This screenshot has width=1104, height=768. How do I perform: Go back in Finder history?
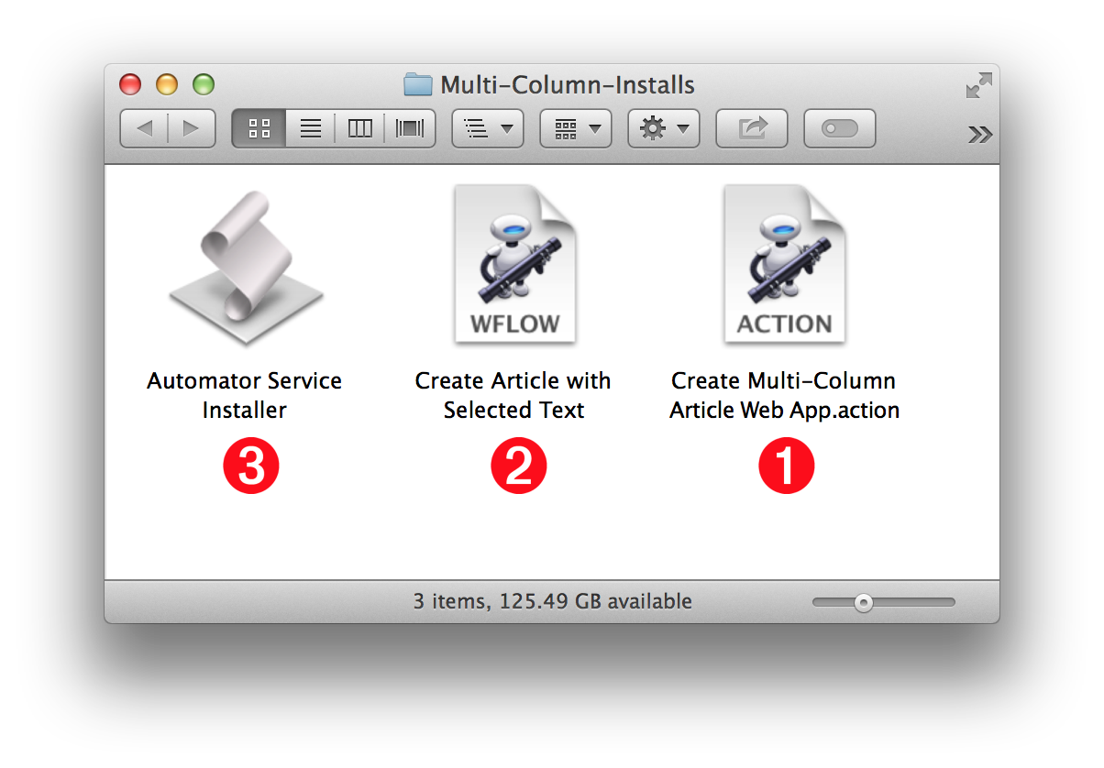coord(144,128)
